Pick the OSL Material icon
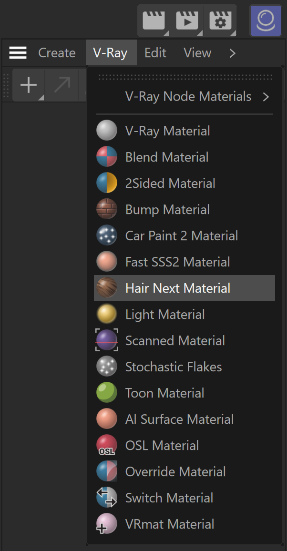This screenshot has width=287, height=551. (107, 445)
